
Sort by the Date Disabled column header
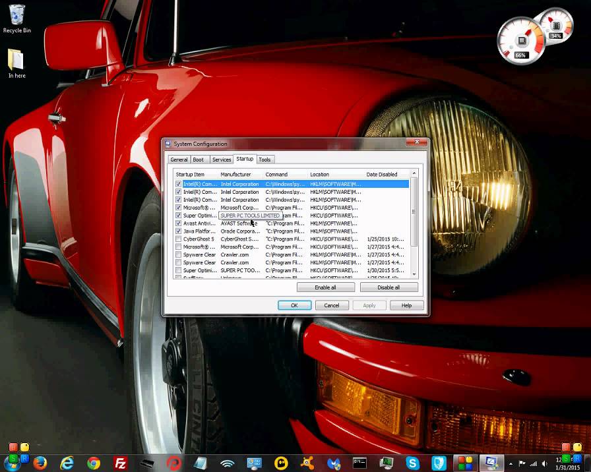click(387, 175)
